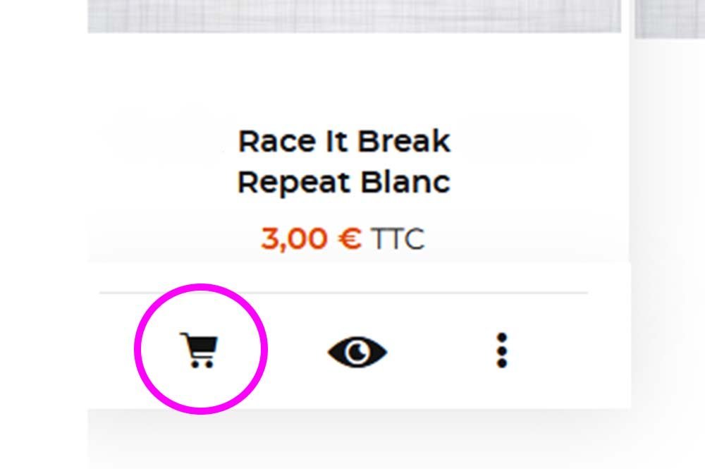Open quick view with the eye icon
This screenshot has height=469, width=705.
[357, 352]
